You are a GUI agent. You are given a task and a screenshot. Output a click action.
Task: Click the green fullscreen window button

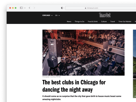tap(16, 8)
